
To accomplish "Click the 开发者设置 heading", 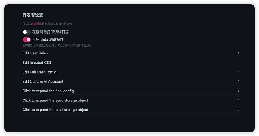I will (33, 15).
